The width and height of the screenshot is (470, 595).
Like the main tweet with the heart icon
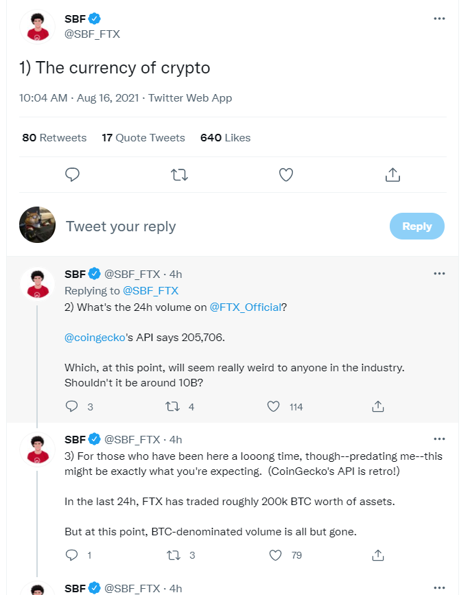(x=286, y=175)
